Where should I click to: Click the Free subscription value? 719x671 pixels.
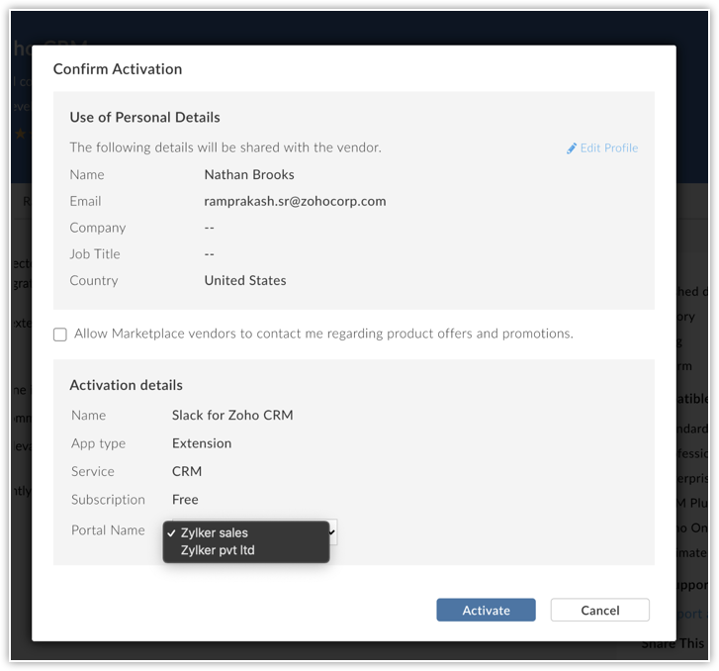click(x=185, y=500)
